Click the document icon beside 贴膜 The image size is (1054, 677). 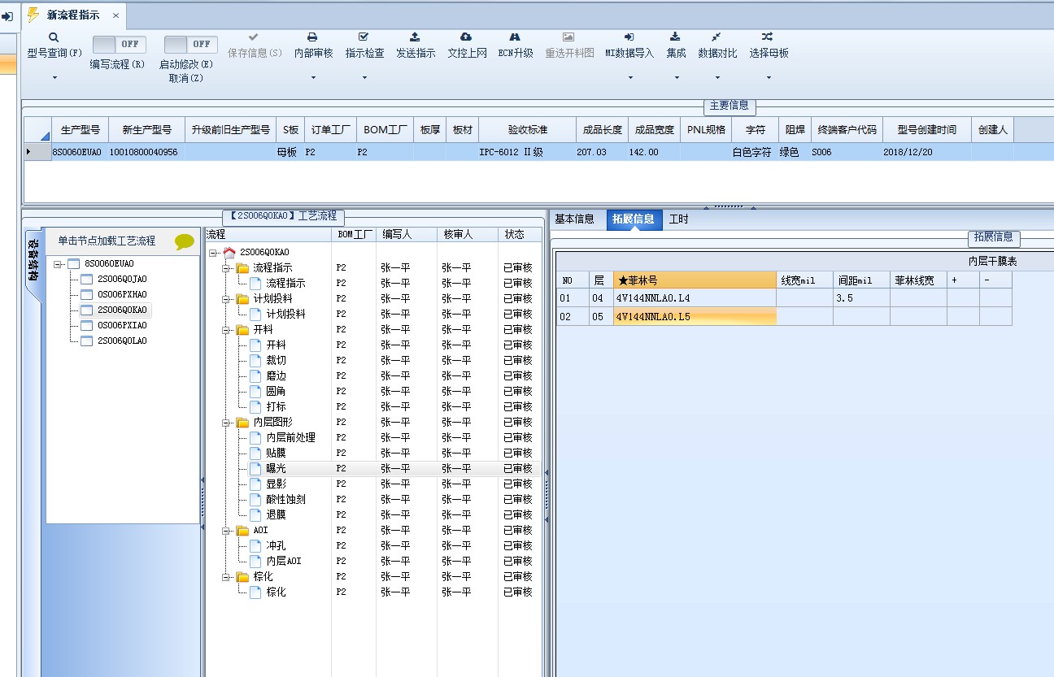(255, 454)
